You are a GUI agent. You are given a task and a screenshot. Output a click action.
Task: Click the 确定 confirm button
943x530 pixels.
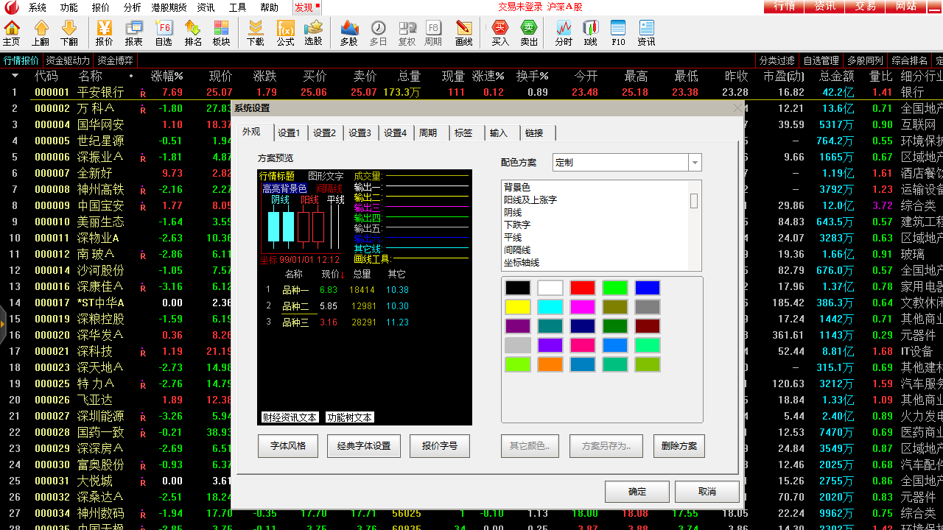click(x=637, y=492)
